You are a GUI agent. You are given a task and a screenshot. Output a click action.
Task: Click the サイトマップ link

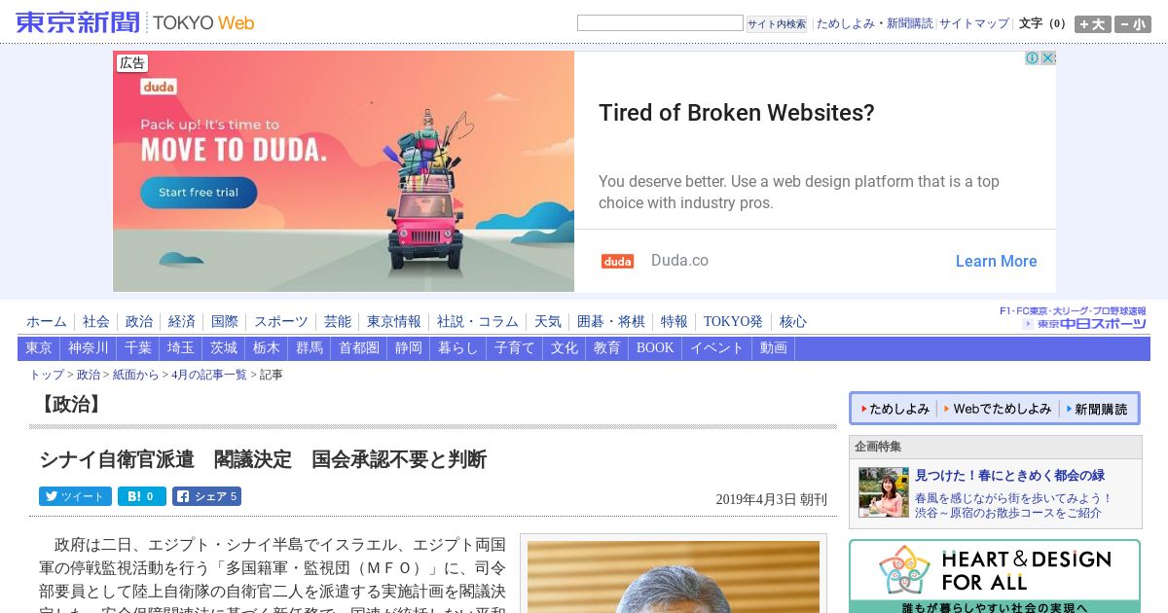pyautogui.click(x=974, y=23)
